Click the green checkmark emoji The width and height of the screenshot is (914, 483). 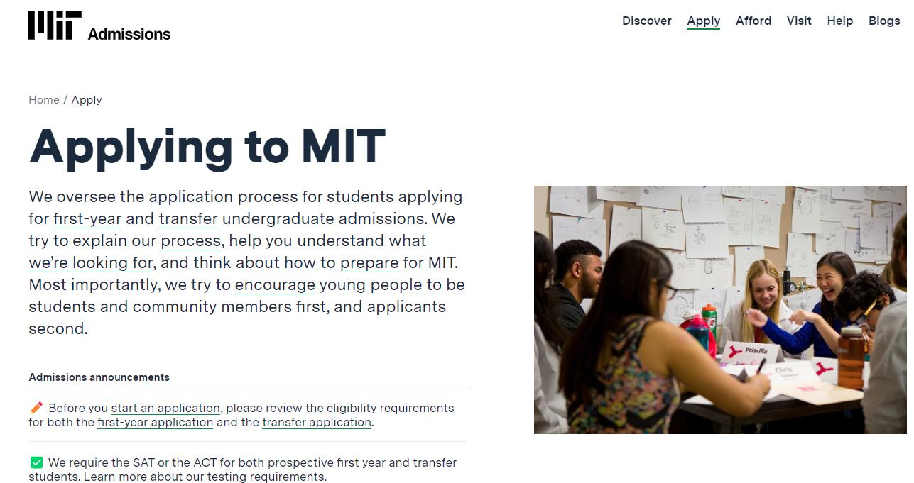pyautogui.click(x=36, y=462)
